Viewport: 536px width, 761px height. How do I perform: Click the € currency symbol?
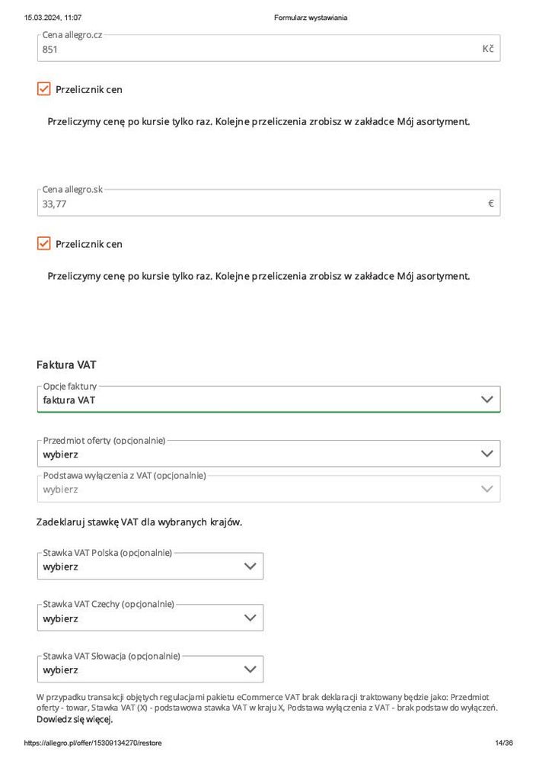(x=491, y=204)
